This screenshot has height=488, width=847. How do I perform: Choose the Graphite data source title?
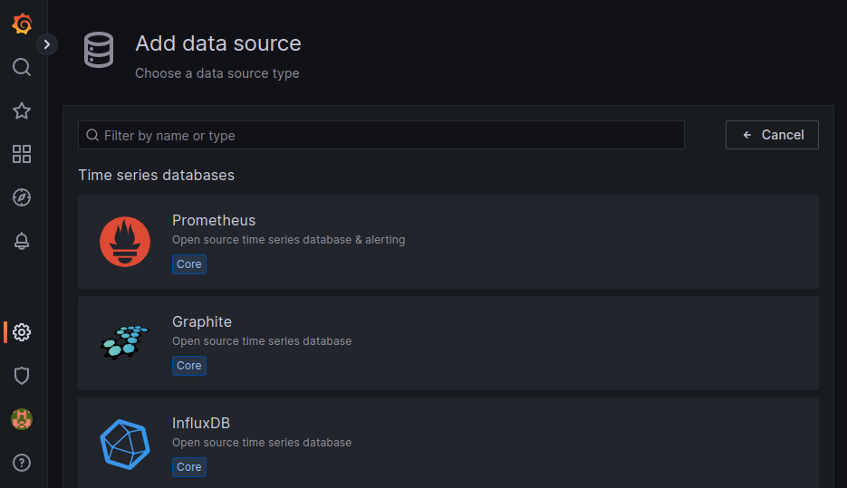202,321
